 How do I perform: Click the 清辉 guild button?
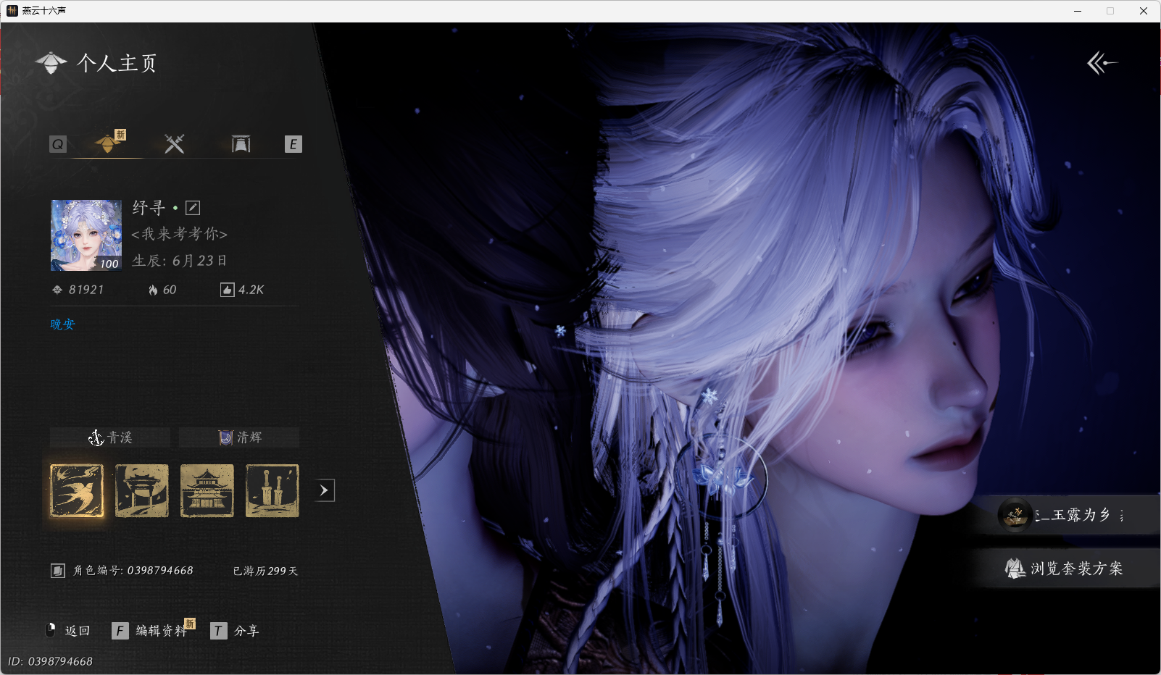[x=239, y=437]
